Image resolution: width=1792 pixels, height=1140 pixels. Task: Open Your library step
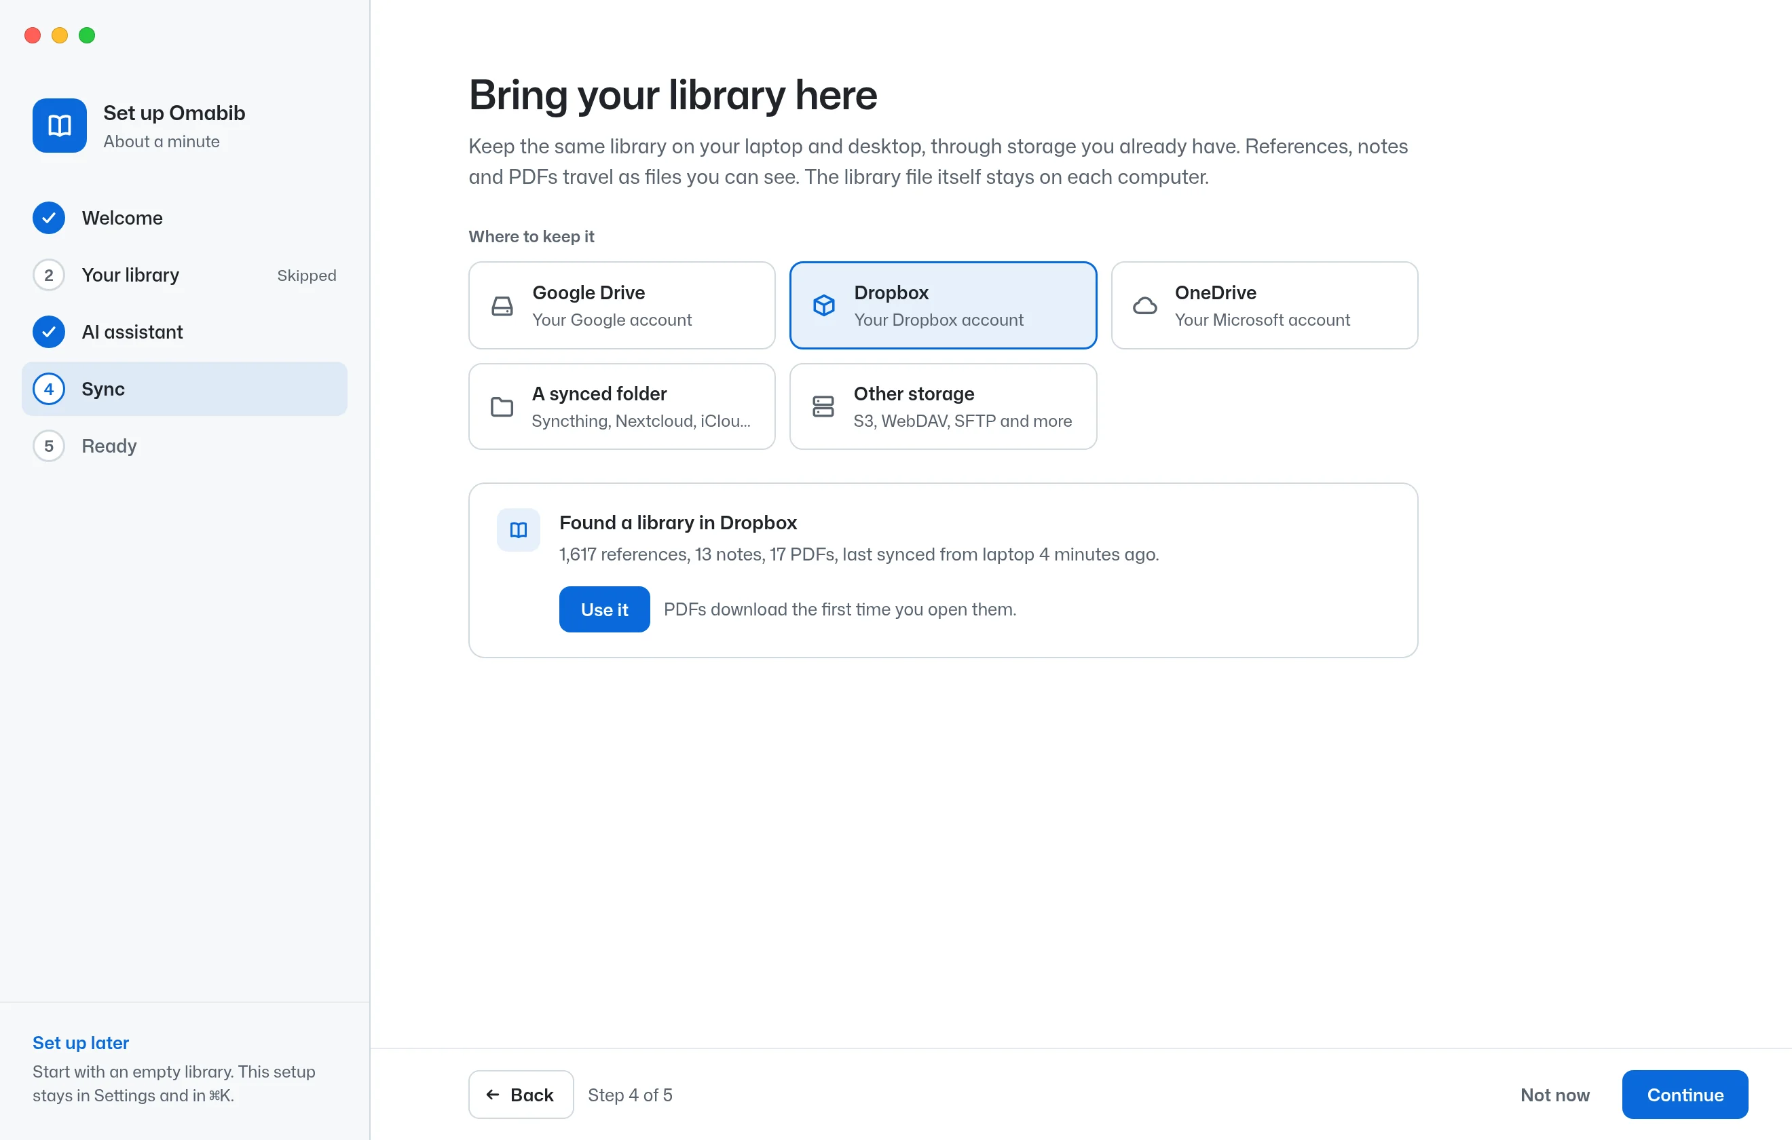pos(185,275)
